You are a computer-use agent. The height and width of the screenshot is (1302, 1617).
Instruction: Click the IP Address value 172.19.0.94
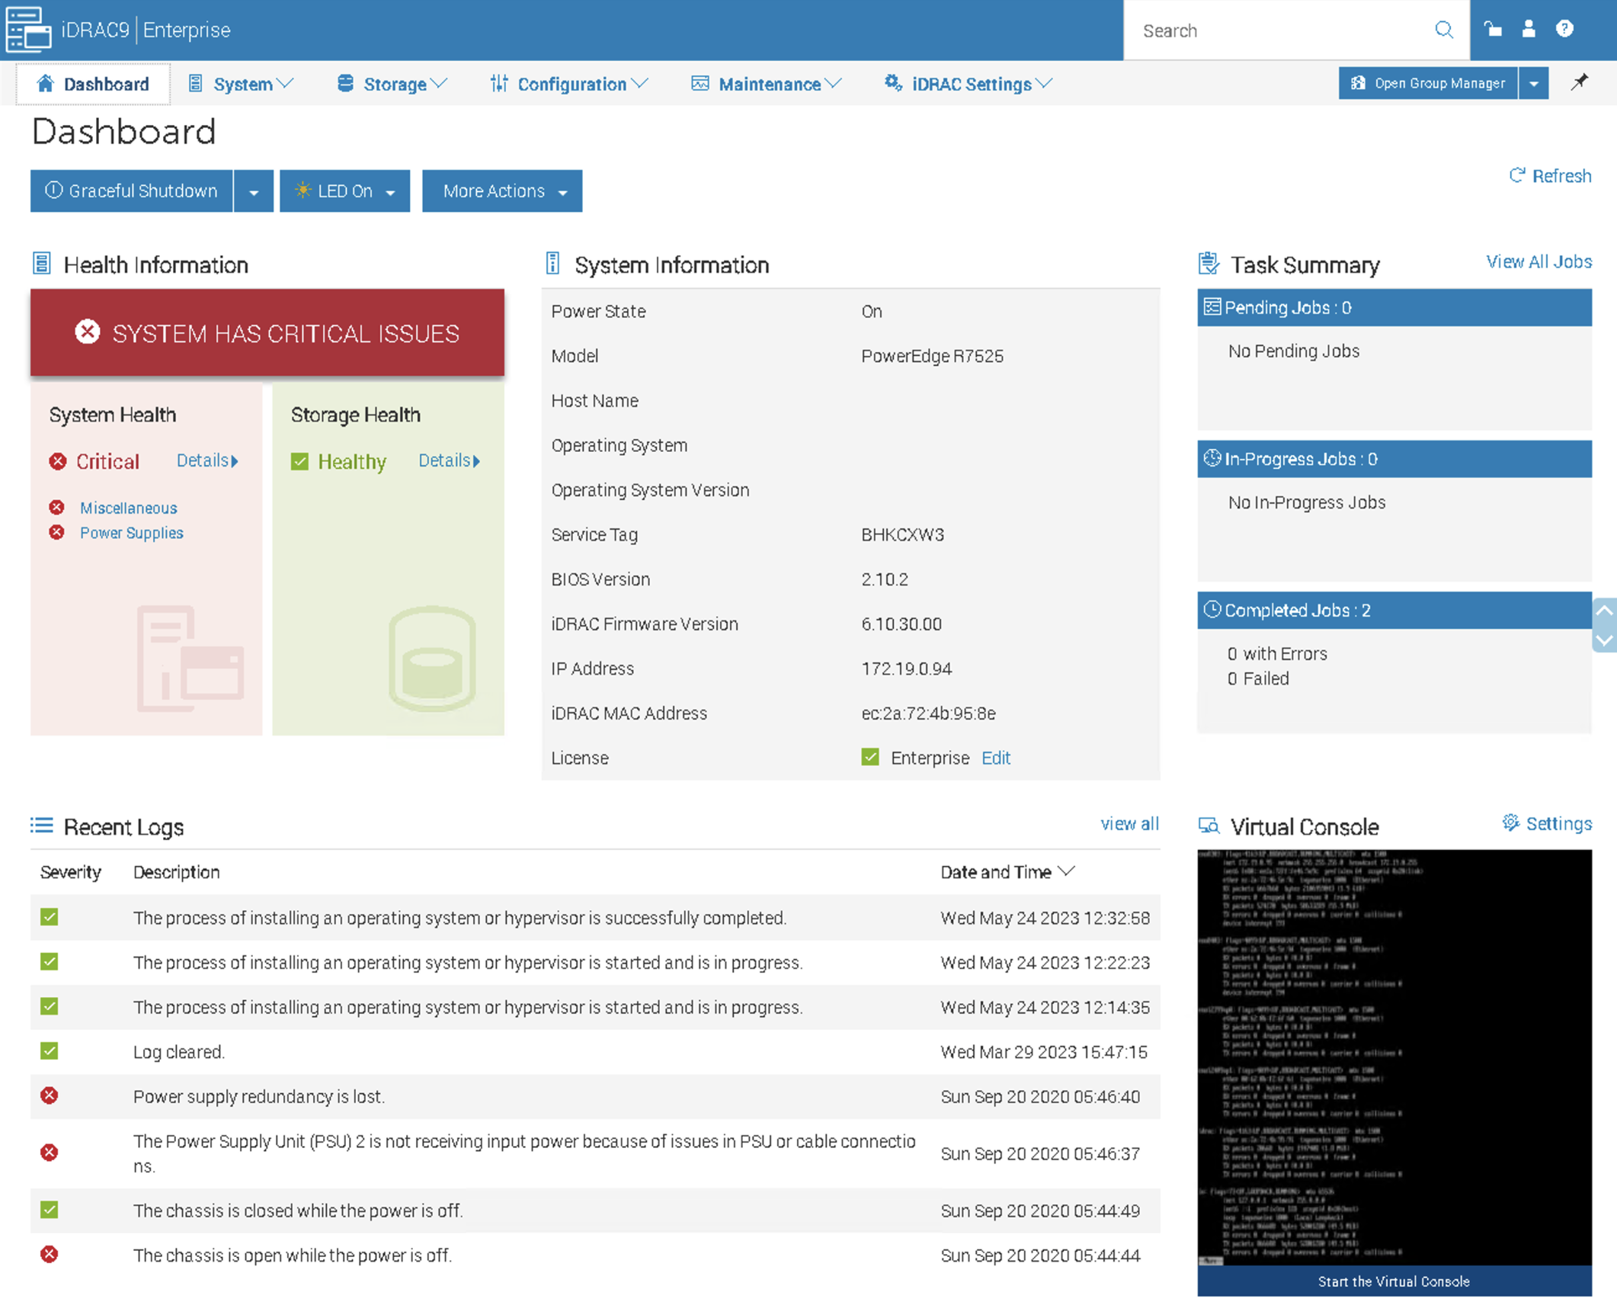pyautogui.click(x=906, y=669)
